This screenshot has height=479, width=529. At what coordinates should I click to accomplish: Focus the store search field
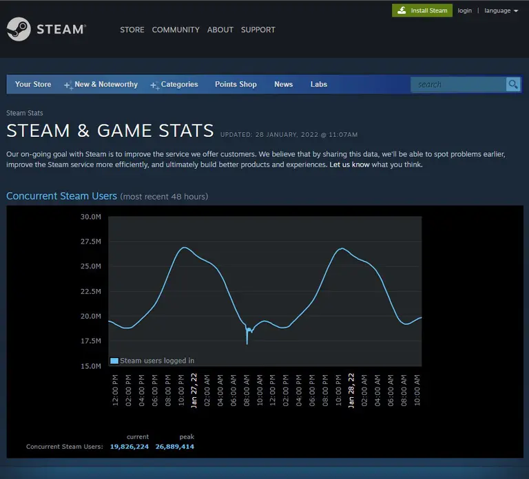click(x=458, y=84)
